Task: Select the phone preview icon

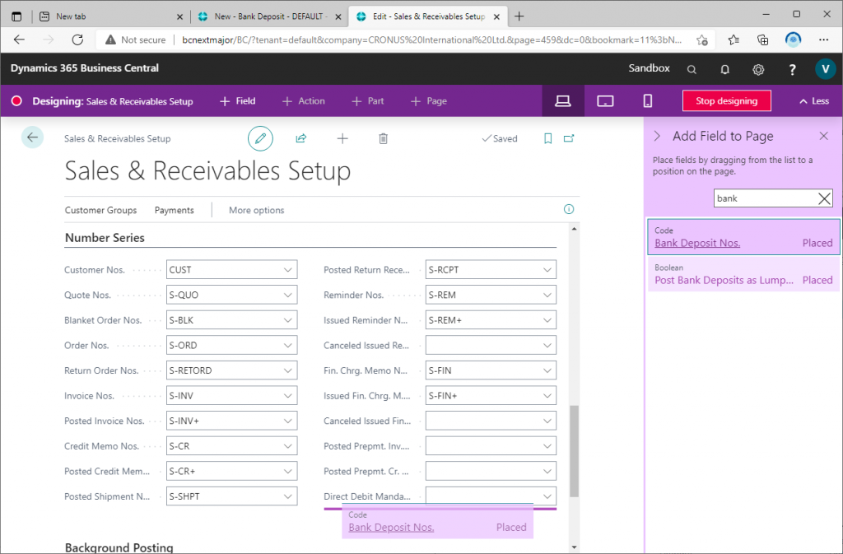Action: click(x=648, y=101)
